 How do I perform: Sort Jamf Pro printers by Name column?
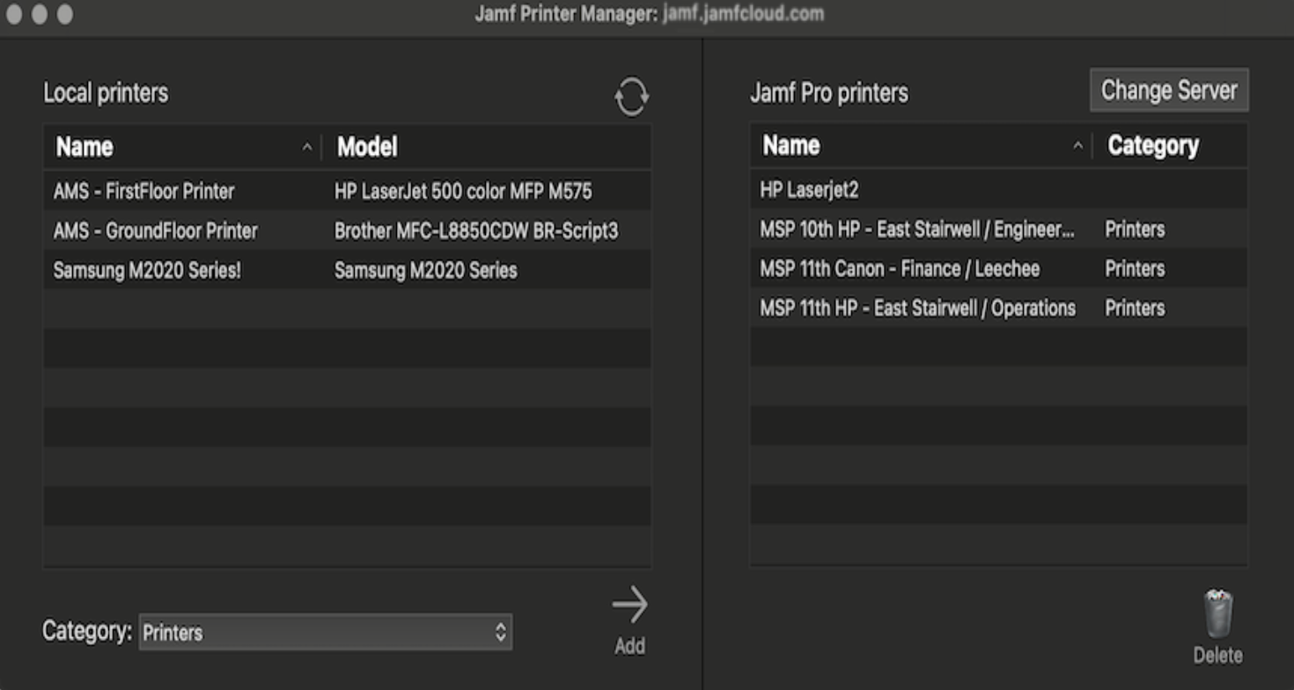921,145
